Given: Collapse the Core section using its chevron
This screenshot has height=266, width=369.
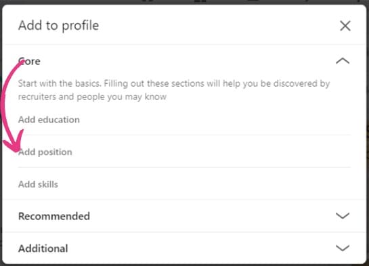Looking at the screenshot, I should click(343, 61).
